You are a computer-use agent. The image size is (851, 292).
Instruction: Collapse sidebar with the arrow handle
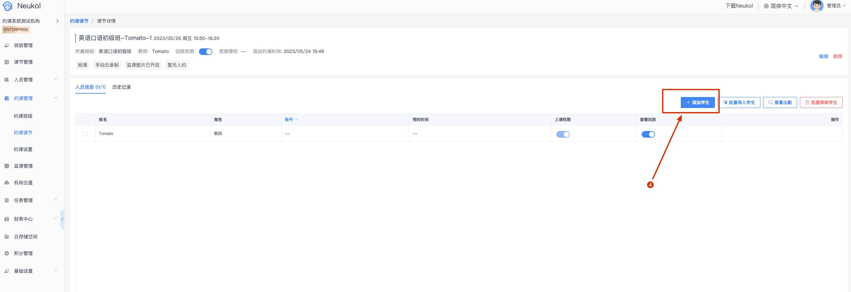[62, 219]
